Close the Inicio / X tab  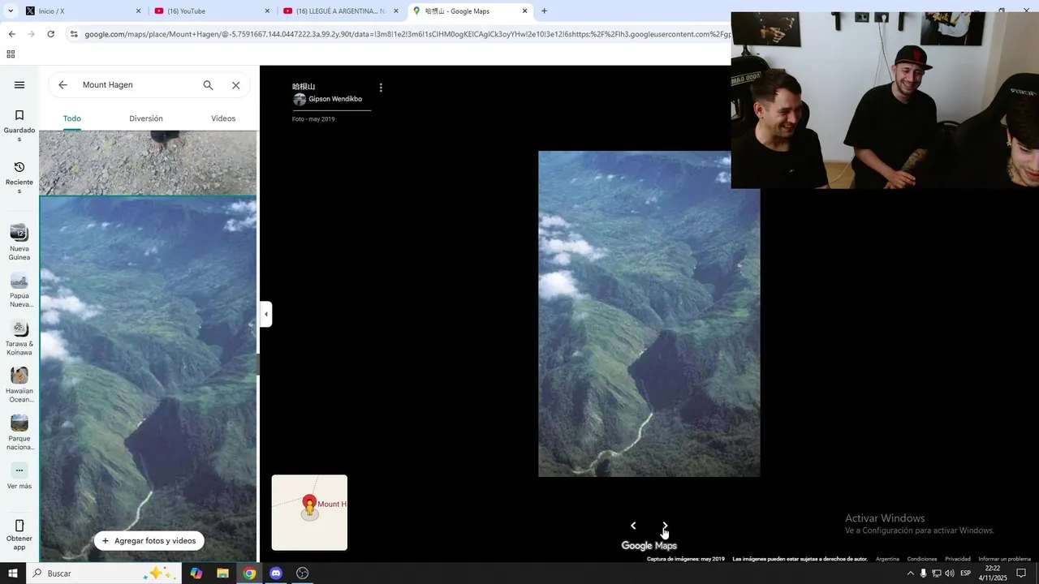pos(138,11)
